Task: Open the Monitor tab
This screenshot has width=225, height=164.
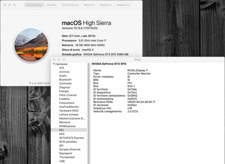Action: click(x=52, y=5)
